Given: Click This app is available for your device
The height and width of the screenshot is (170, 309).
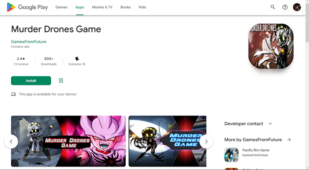Looking at the screenshot, I should [x=47, y=94].
